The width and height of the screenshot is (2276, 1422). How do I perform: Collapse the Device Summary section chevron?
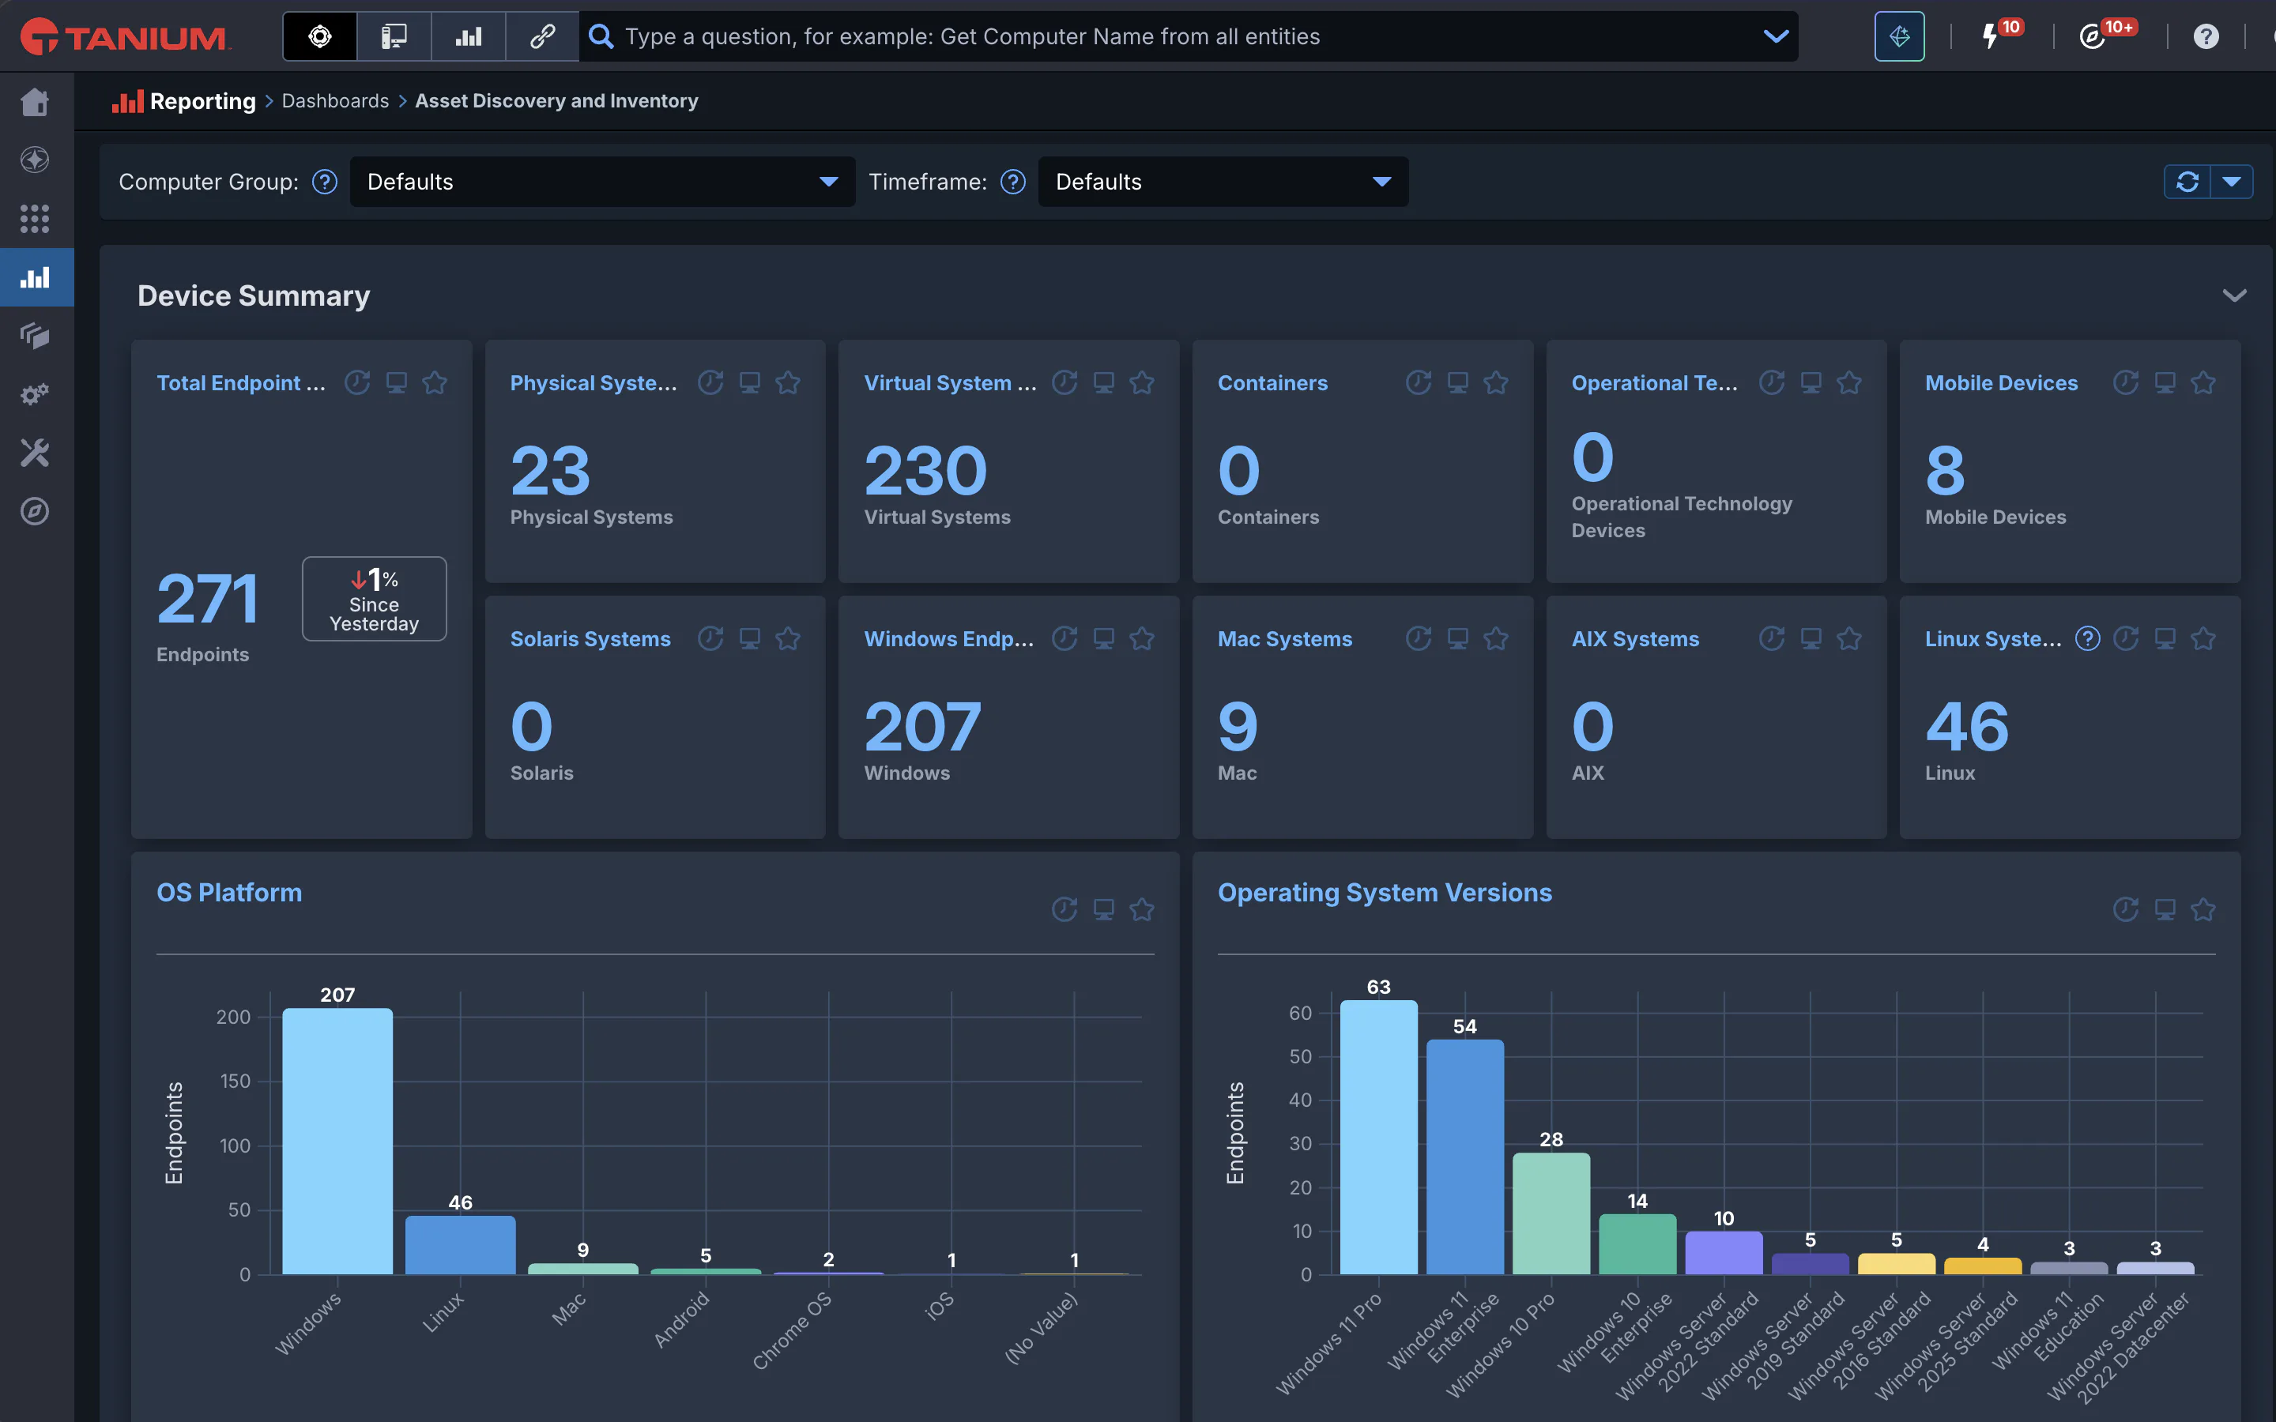click(x=2235, y=295)
